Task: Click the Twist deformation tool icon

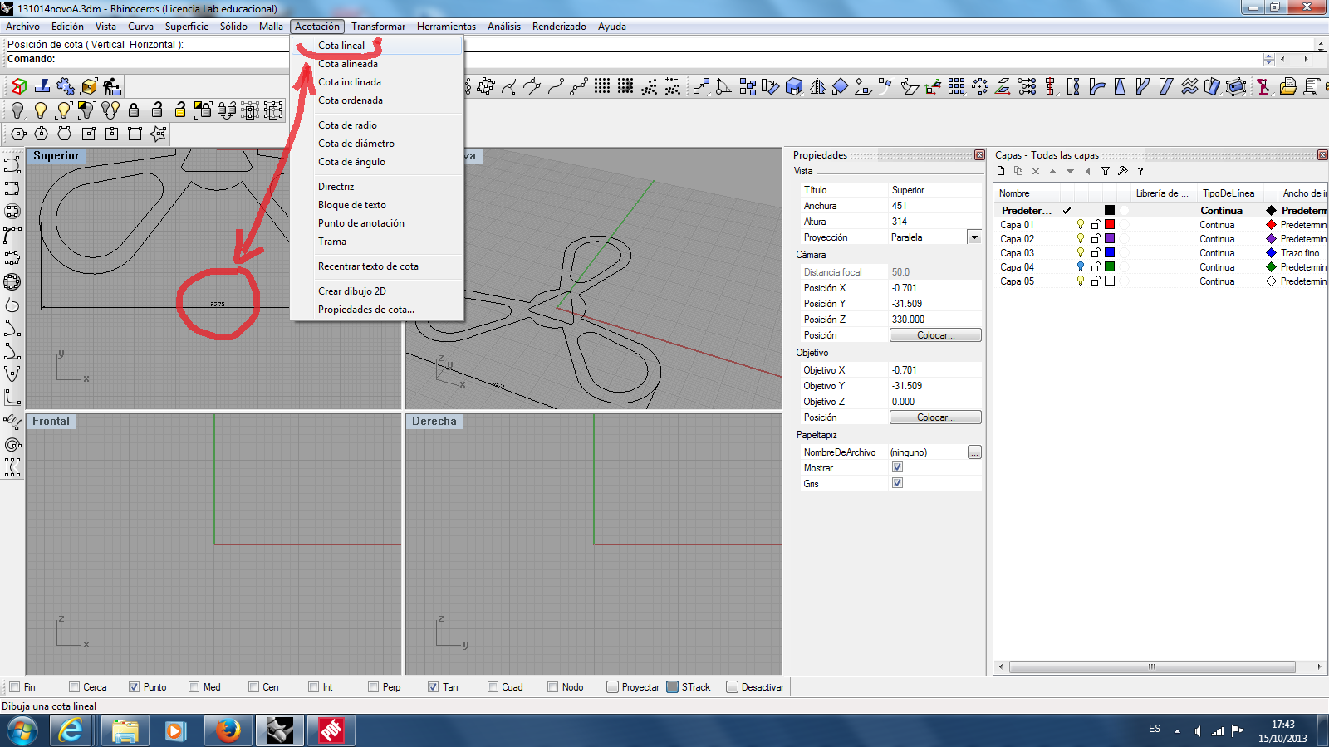Action: [x=1073, y=86]
